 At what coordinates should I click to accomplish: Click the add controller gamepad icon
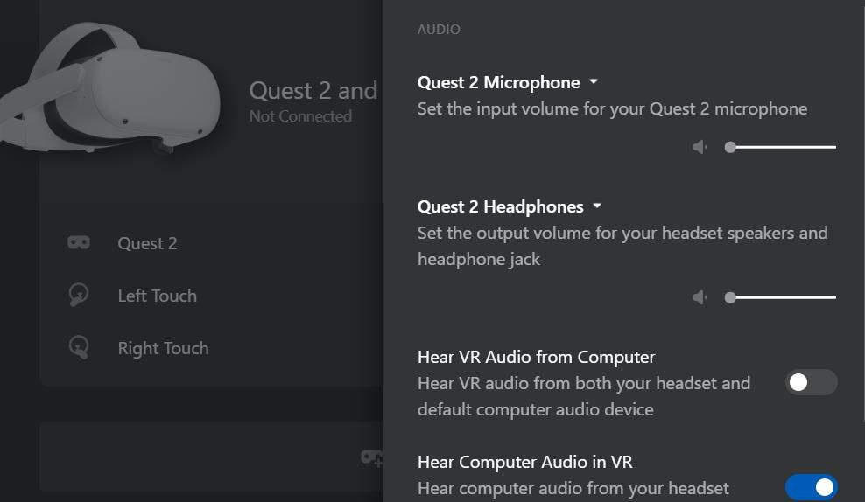(x=372, y=457)
